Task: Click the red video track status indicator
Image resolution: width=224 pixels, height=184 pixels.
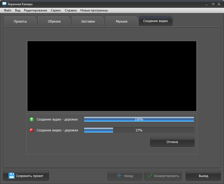Action: [x=32, y=130]
